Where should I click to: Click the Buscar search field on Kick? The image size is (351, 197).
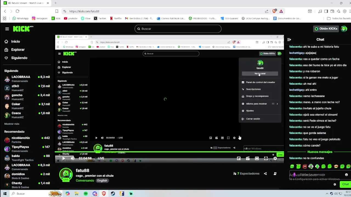point(178,29)
